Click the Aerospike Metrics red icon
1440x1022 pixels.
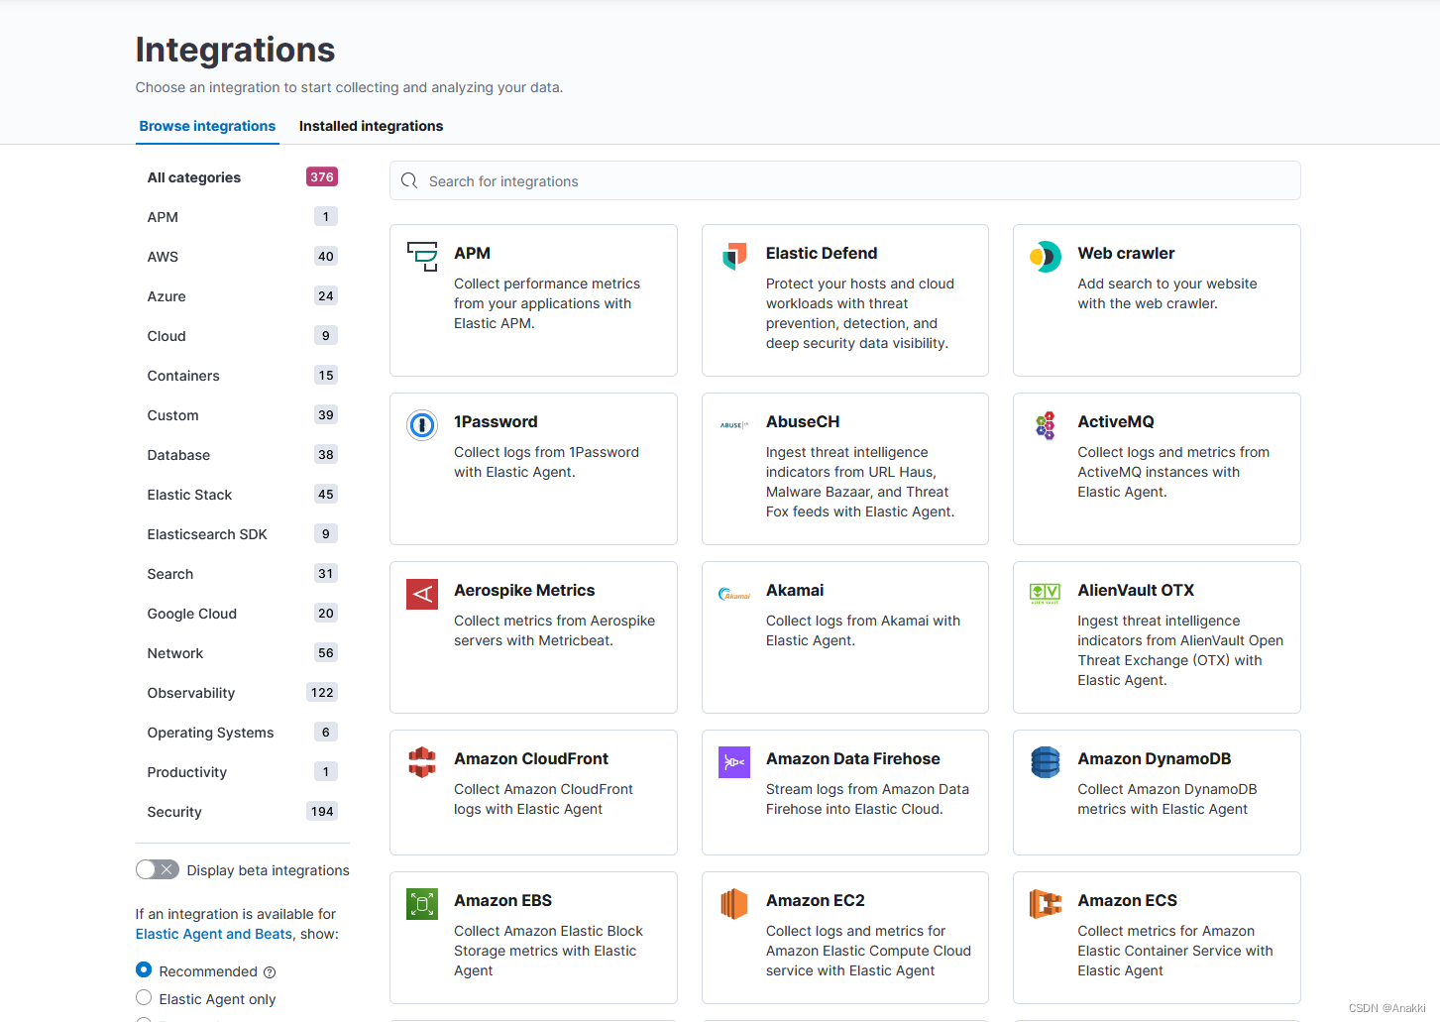tap(422, 594)
